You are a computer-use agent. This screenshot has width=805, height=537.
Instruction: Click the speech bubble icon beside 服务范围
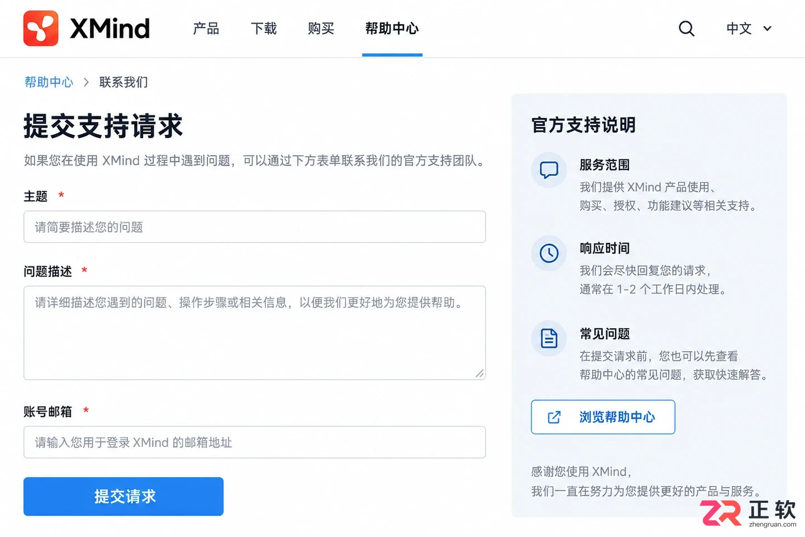click(x=549, y=169)
